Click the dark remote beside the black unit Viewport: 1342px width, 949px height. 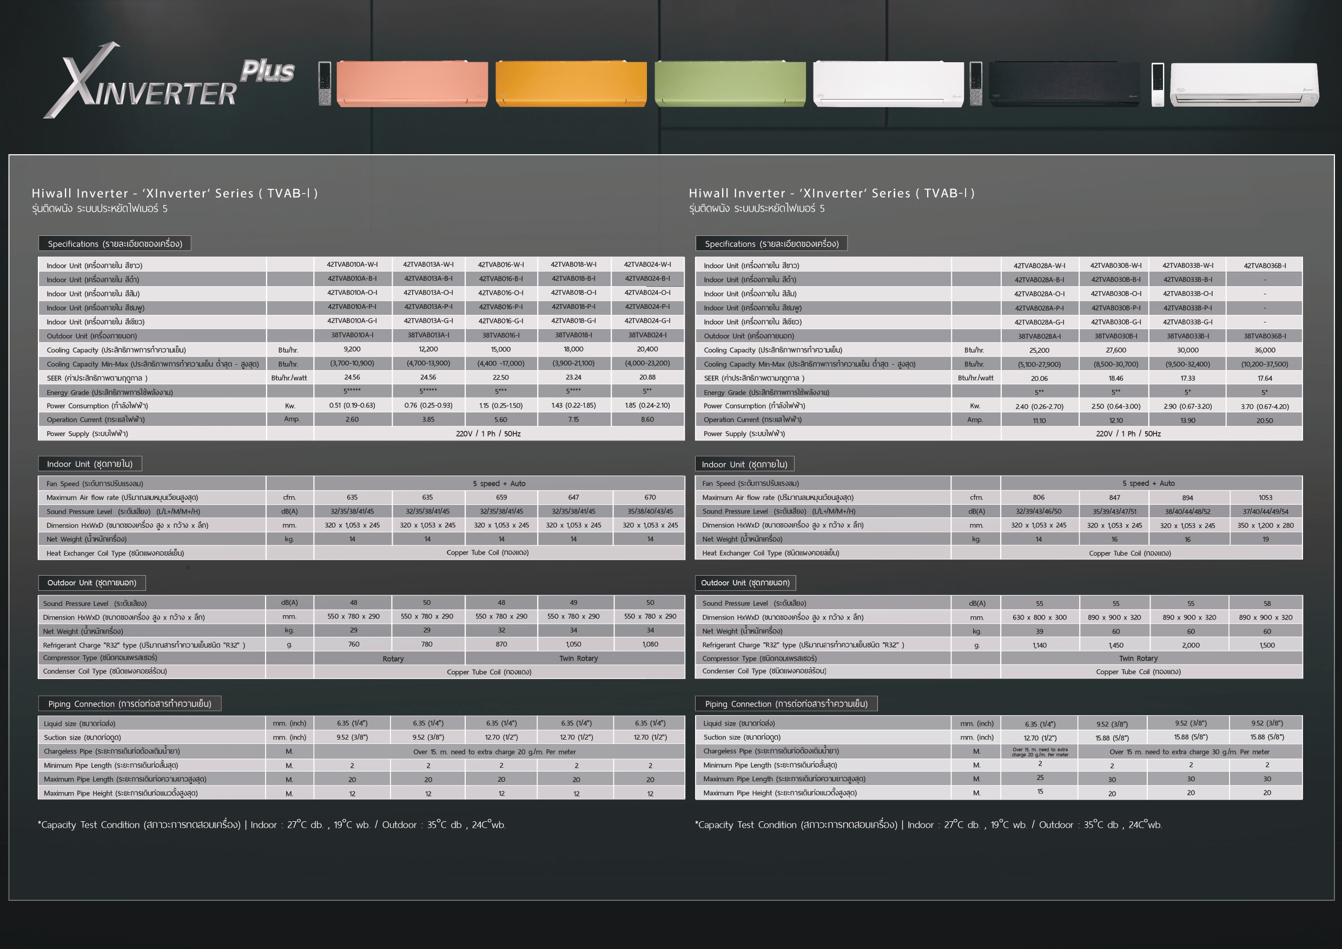(x=975, y=84)
